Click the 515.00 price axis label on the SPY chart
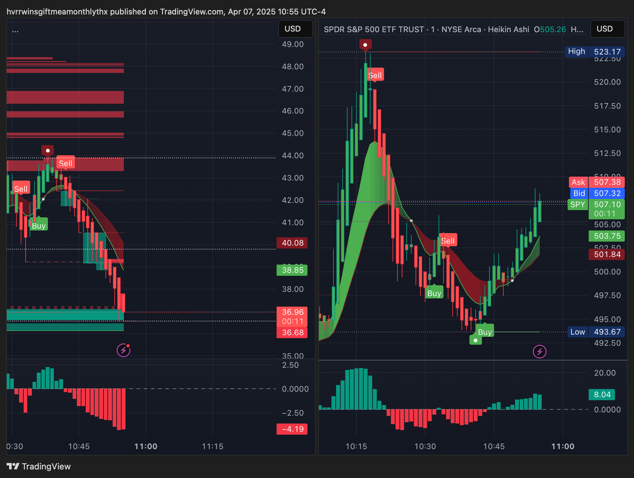This screenshot has height=478, width=634. 607,130
